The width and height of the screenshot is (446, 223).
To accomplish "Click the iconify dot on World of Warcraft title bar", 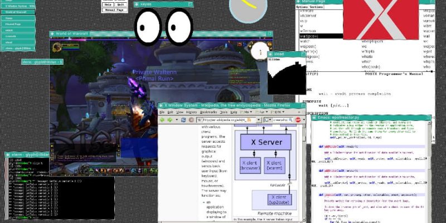I will coord(52,34).
